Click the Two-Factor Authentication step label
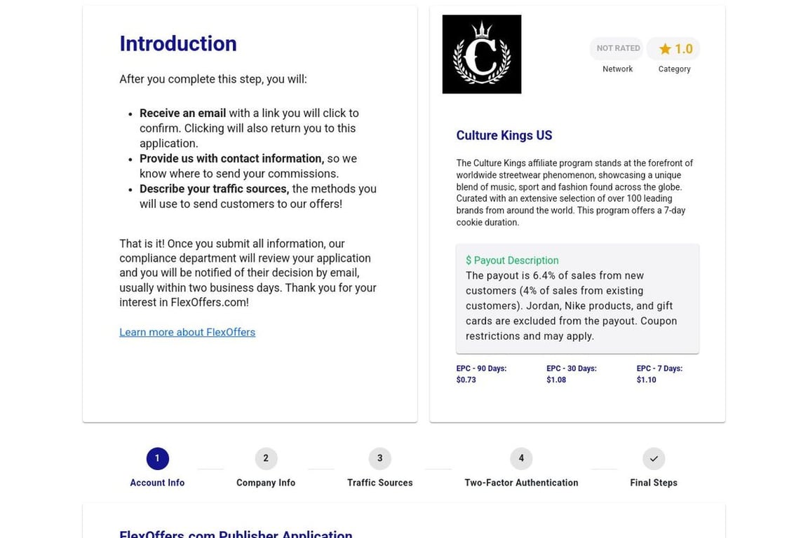 (x=521, y=483)
